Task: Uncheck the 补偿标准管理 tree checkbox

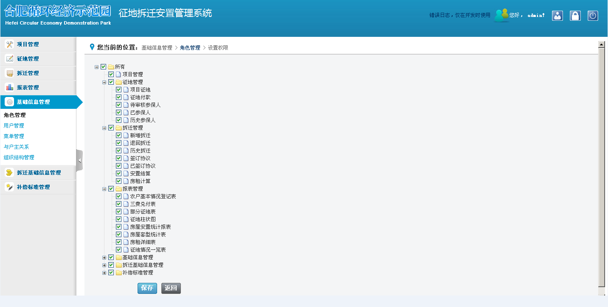Action: pos(111,273)
